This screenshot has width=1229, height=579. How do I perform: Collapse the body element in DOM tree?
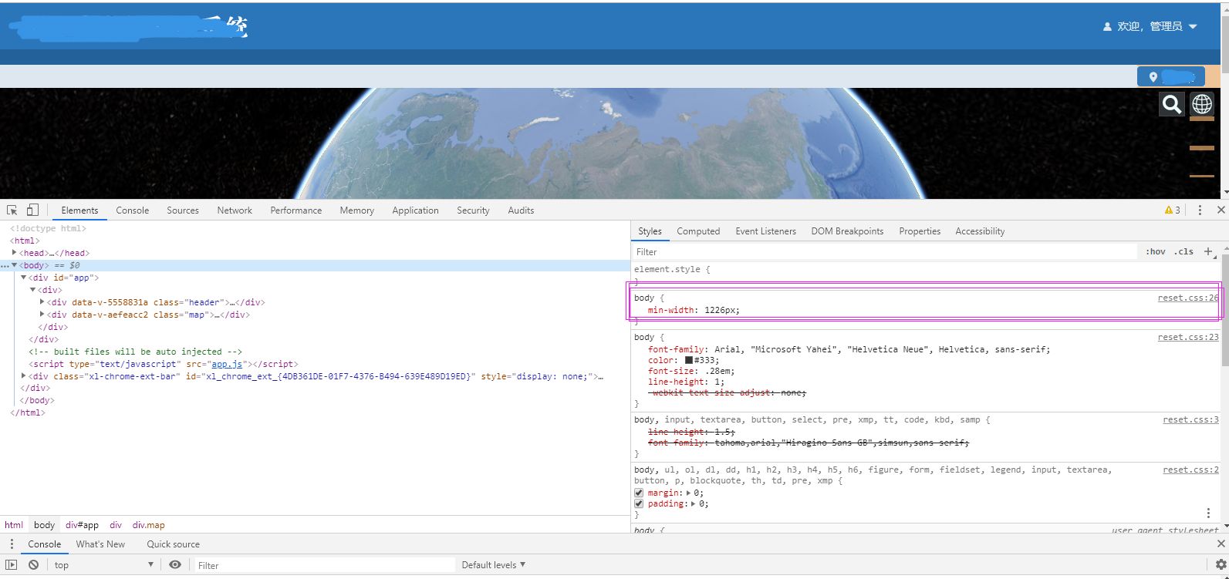click(x=14, y=264)
